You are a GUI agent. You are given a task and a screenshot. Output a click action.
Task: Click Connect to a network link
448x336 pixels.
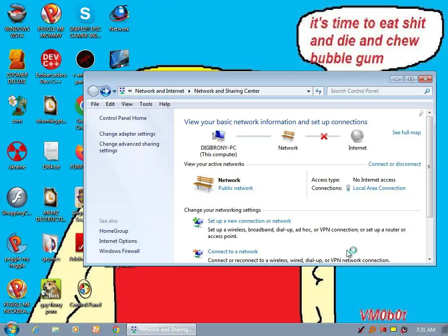click(233, 252)
